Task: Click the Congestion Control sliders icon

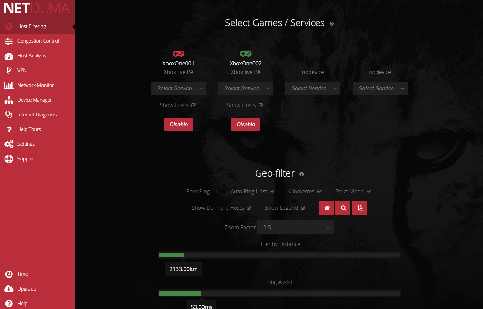Action: click(x=9, y=41)
